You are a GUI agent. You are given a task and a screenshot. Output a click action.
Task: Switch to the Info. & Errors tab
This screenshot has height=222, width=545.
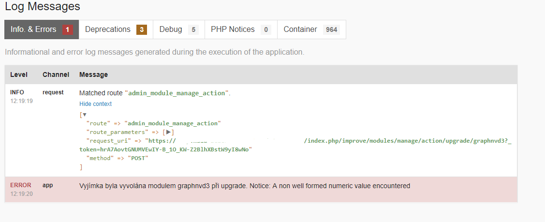coord(33,30)
